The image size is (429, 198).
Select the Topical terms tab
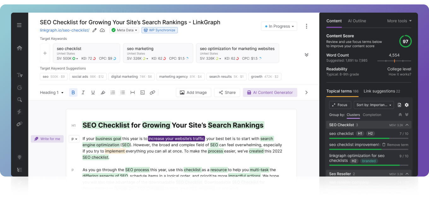tap(342, 91)
